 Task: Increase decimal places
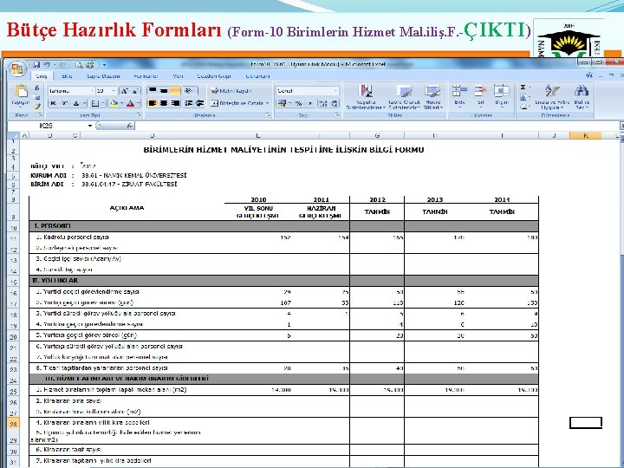click(323, 103)
